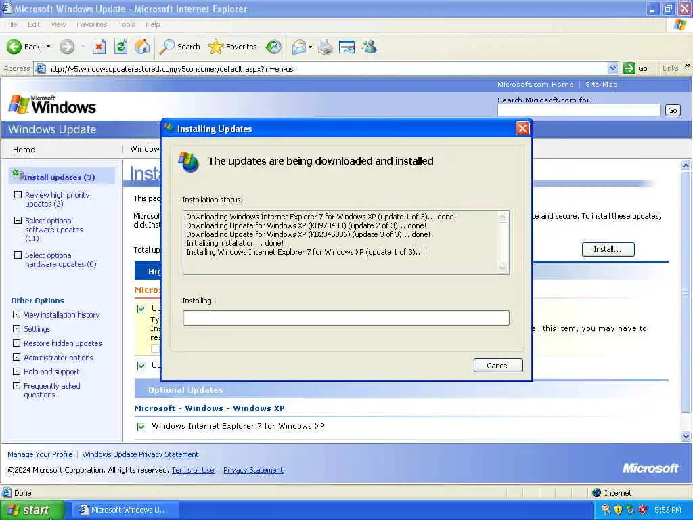Click the red shield tray icon
This screenshot has width=693, height=520.
click(643, 510)
